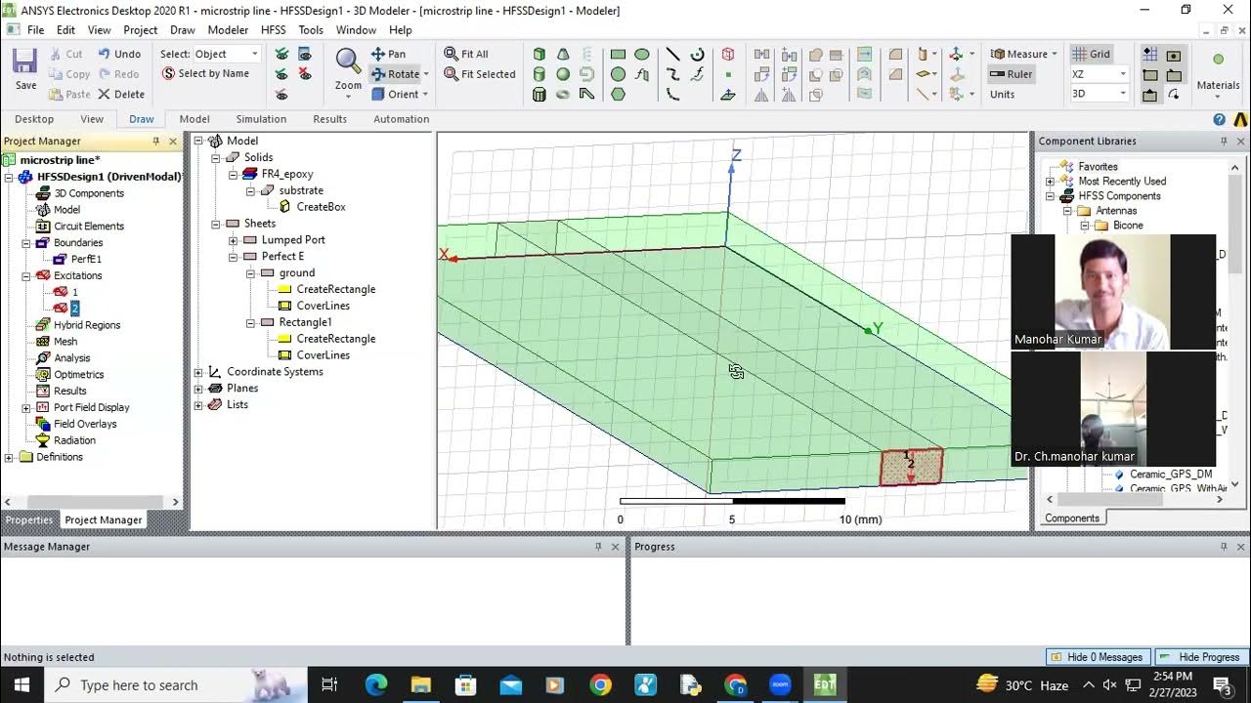This screenshot has width=1251, height=703.
Task: Open the Orient dropdown arrow
Action: click(x=426, y=95)
